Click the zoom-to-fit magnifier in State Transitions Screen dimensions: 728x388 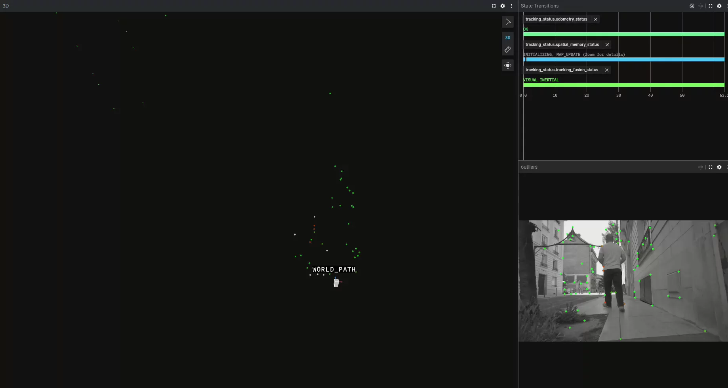(692, 6)
